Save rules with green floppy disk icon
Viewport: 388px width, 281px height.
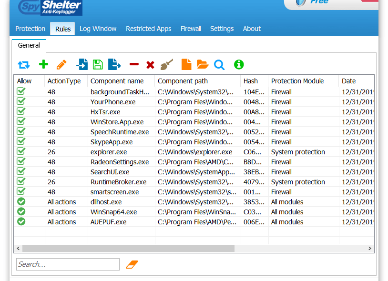pyautogui.click(x=98, y=64)
